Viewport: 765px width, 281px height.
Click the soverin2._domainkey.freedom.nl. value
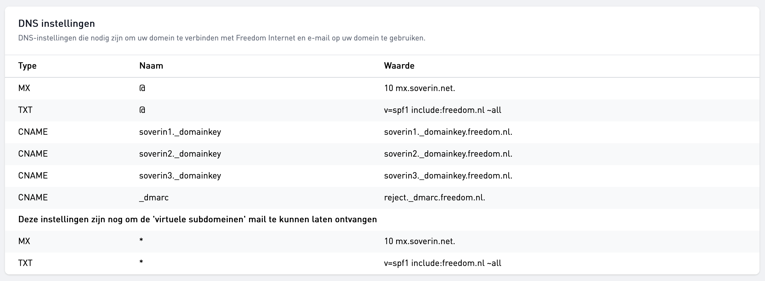pos(448,154)
